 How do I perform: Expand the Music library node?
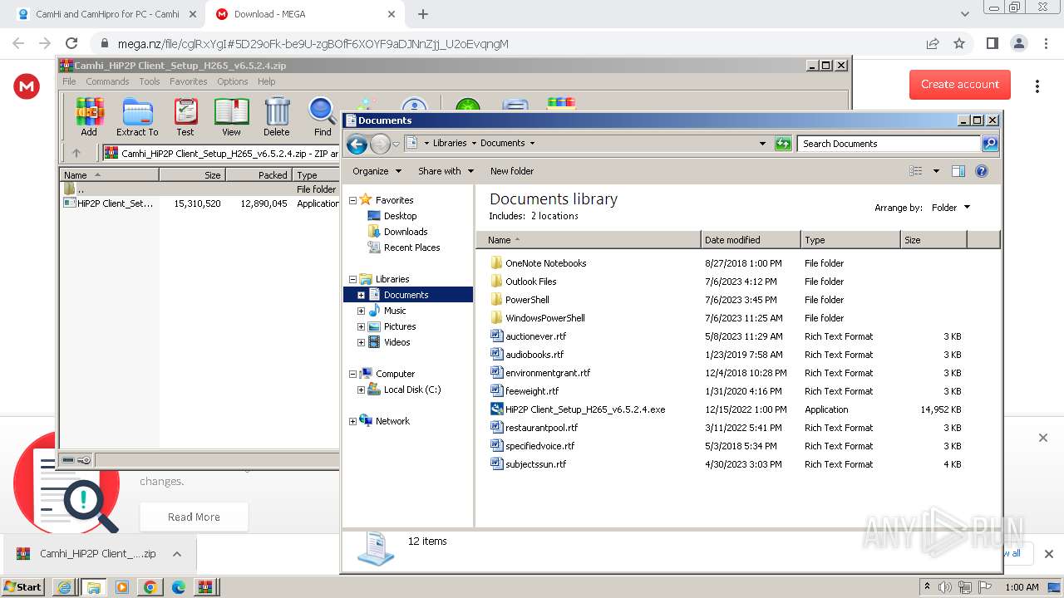click(361, 311)
